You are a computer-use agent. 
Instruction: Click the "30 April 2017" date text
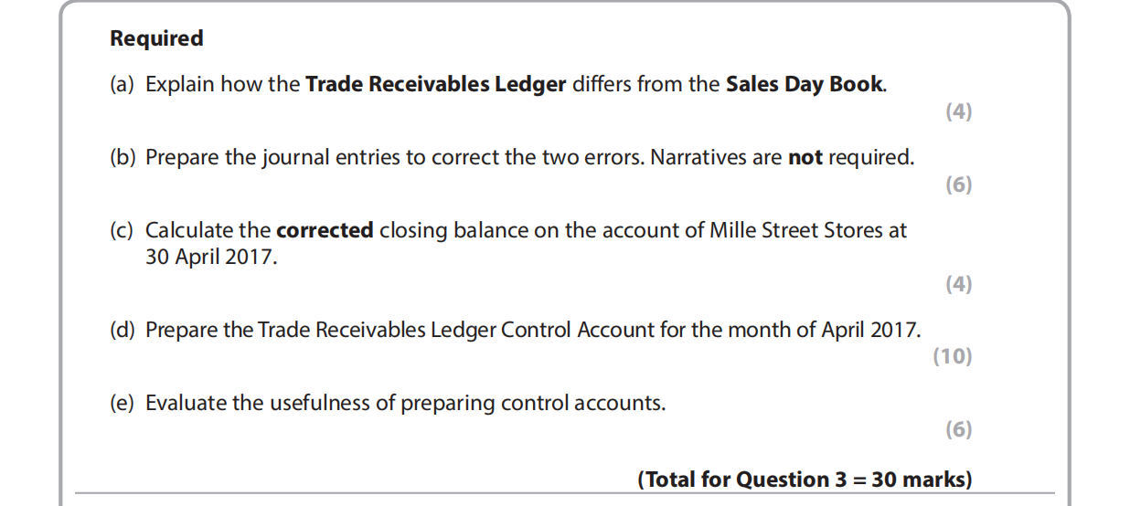tap(209, 258)
